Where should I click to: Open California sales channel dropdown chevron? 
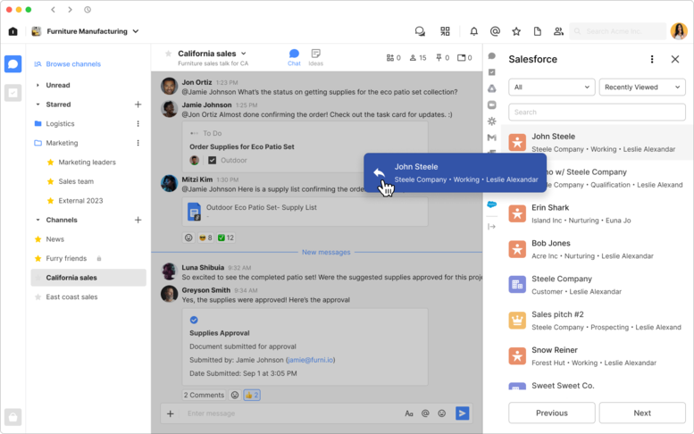[244, 54]
